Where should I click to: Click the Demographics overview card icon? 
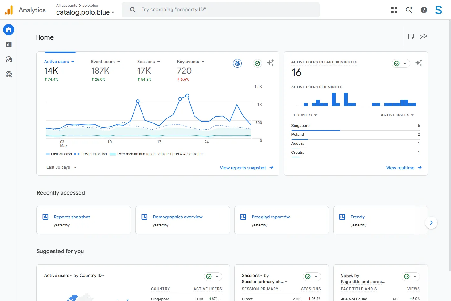point(144,217)
